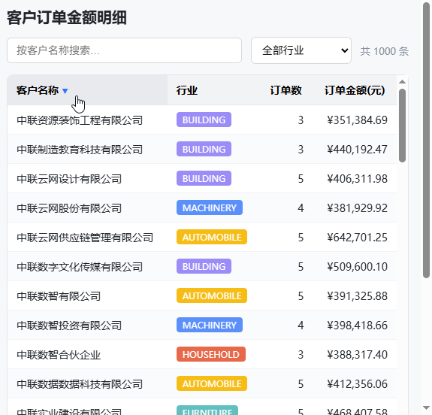
Task: Click the table scrollbar up arrow
Action: coord(402,82)
